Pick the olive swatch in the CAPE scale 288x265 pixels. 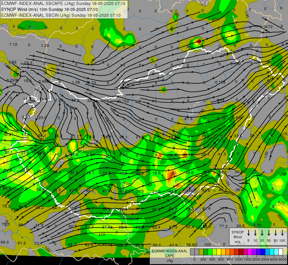[x=201, y=252]
